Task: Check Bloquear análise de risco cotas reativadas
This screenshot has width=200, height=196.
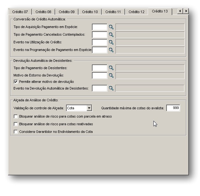Action: click(x=16, y=124)
